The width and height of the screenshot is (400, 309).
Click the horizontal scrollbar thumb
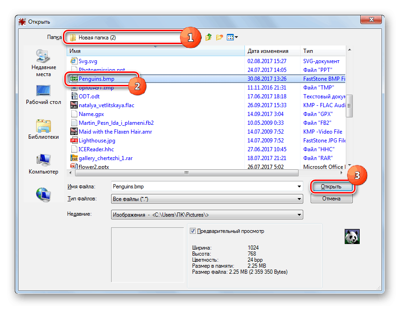[x=187, y=173]
